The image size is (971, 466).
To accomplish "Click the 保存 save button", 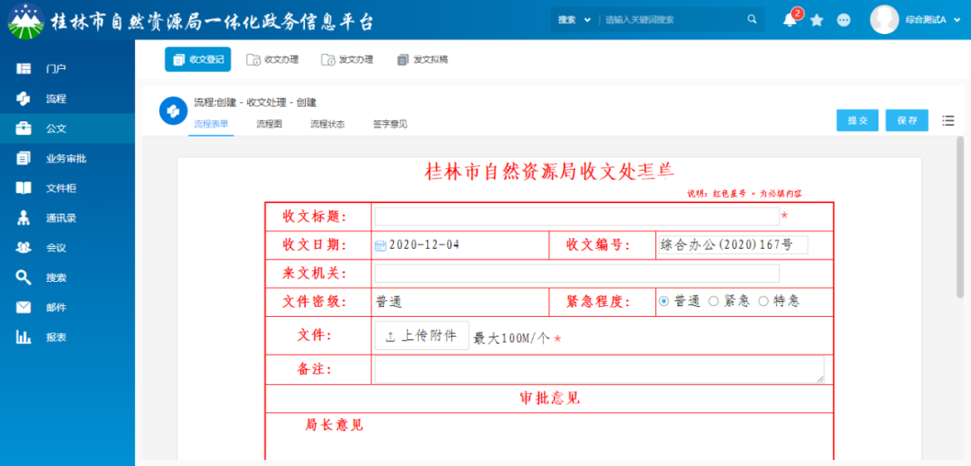I will pyautogui.click(x=906, y=120).
